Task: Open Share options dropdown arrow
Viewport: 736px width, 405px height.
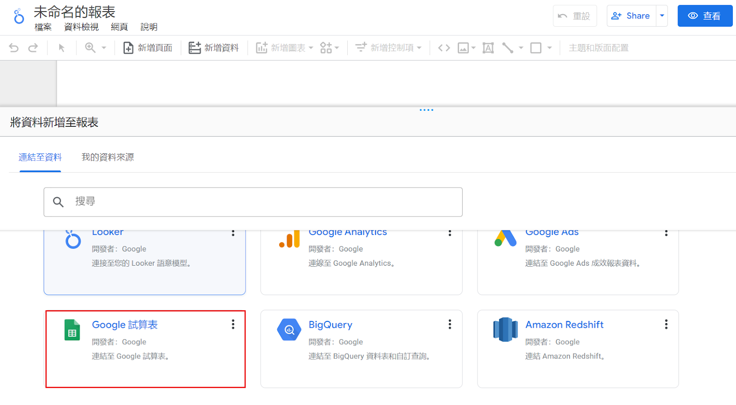Action: tap(662, 16)
